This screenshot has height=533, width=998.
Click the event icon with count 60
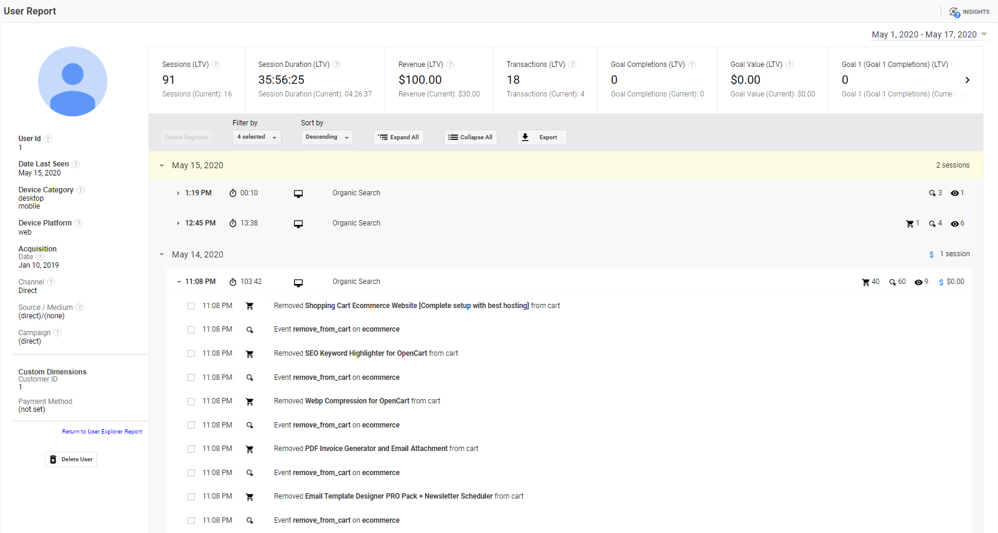[x=892, y=282]
